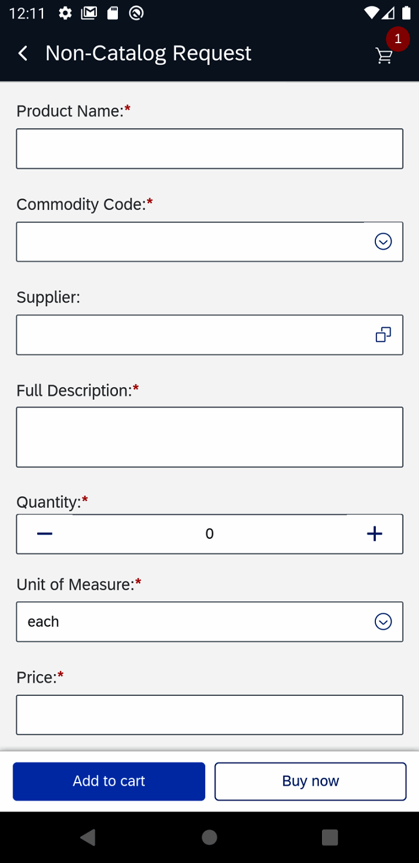Screen dimensions: 419x863
Task: Tap the clock in the status bar
Action: click(28, 12)
